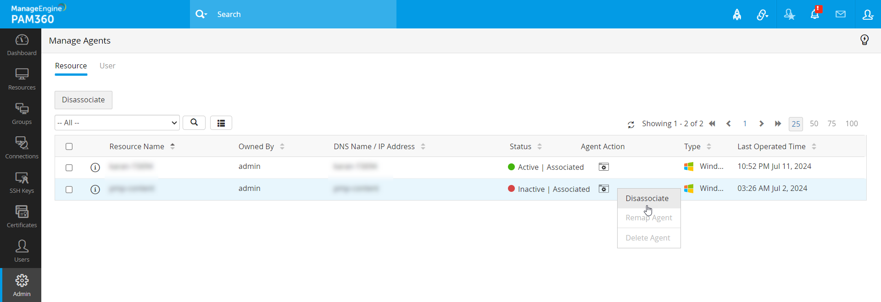Click the Disassociate button above the table
This screenshot has width=881, height=302.
pyautogui.click(x=84, y=100)
